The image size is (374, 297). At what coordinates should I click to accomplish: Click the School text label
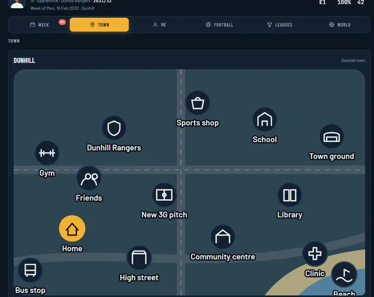pyautogui.click(x=265, y=140)
